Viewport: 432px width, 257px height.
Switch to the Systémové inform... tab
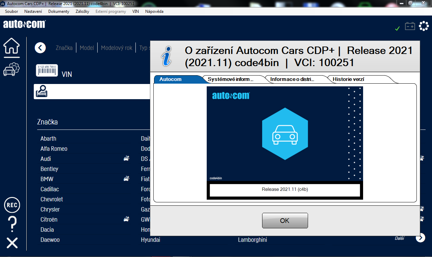(x=230, y=79)
